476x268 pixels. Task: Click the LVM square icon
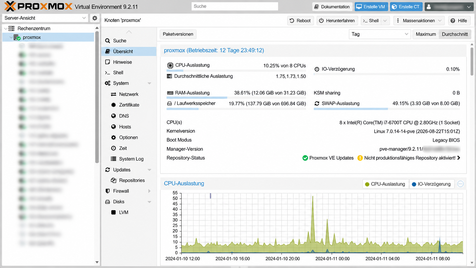114,212
